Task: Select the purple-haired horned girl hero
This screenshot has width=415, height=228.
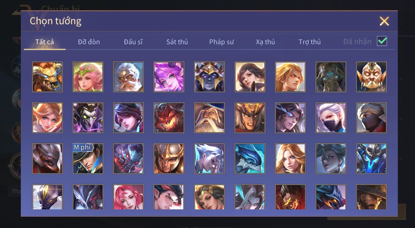Action: click(x=169, y=77)
